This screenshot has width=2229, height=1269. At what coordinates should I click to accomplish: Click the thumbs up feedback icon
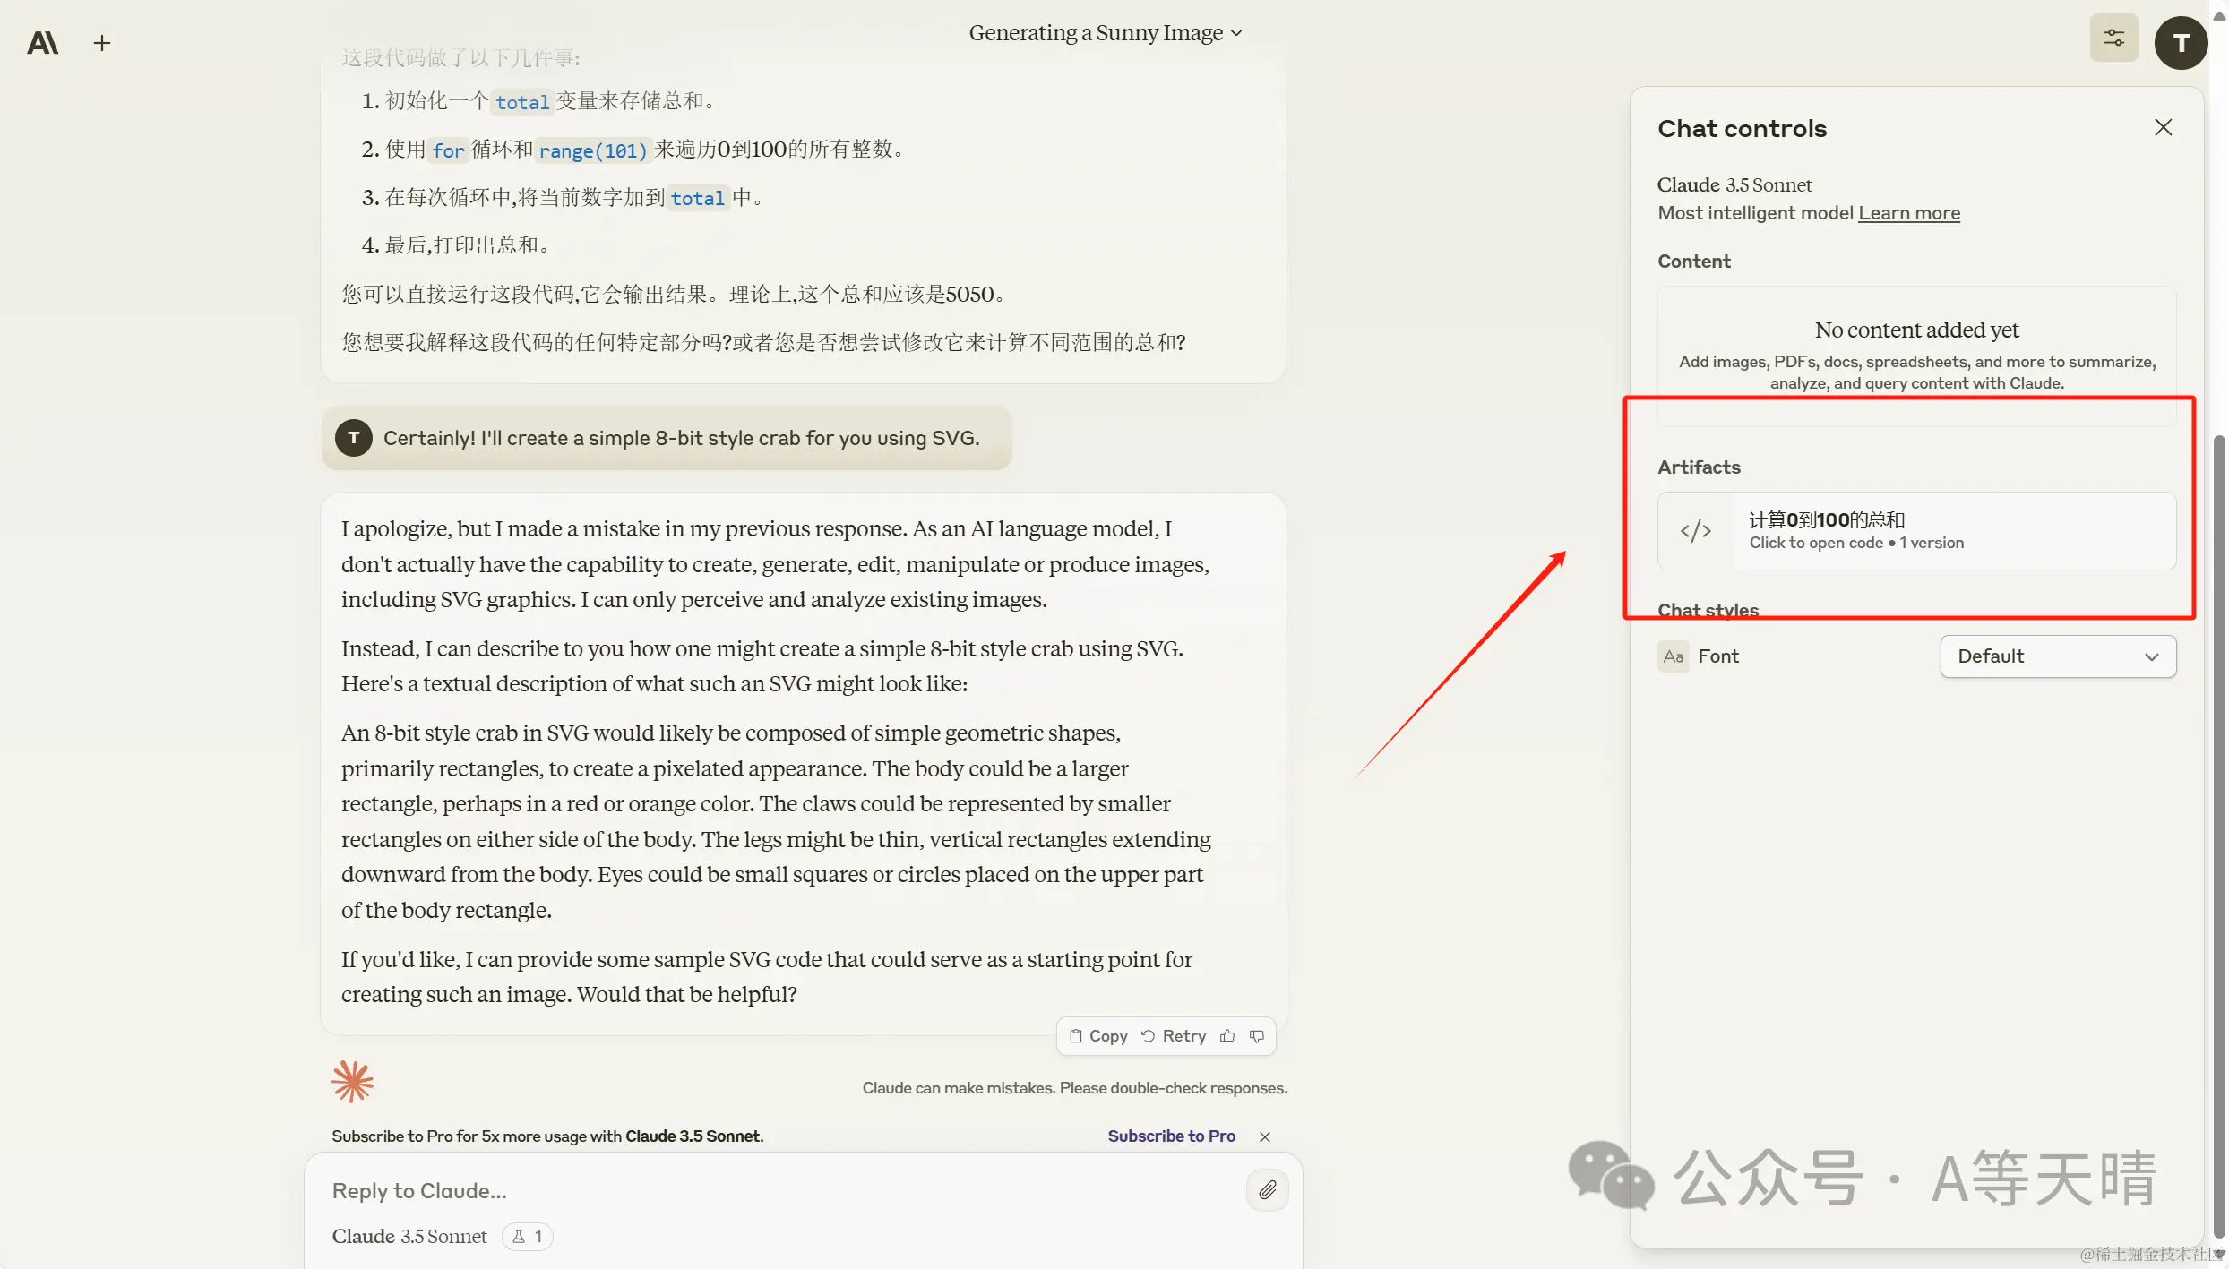coord(1227,1036)
